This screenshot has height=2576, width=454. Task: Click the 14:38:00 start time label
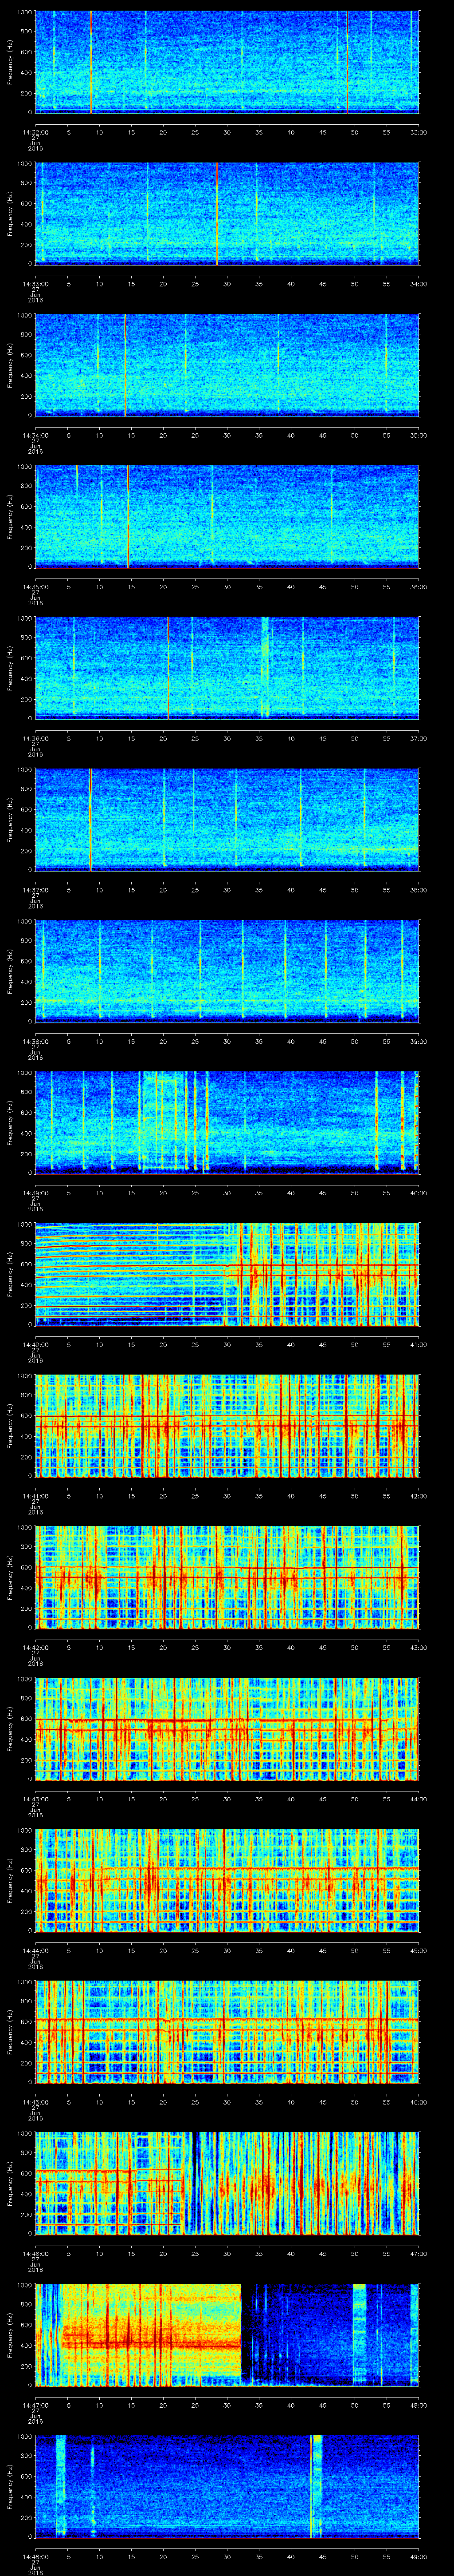point(36,1041)
